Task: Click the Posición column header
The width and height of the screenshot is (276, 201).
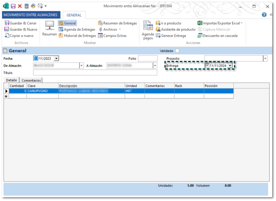Action: 219,86
